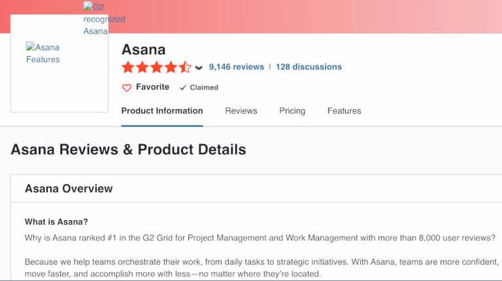Open the 9,146 reviews link
The width and height of the screenshot is (502, 281).
pyautogui.click(x=236, y=67)
